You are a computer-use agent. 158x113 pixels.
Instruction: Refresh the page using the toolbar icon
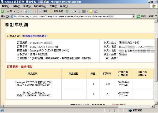(x=30, y=11)
